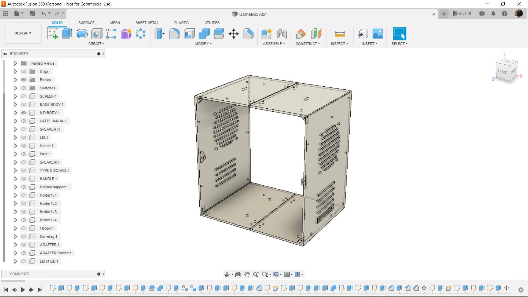Toggle visibility of the Bodies folder
Image resolution: width=528 pixels, height=297 pixels.
tap(24, 80)
